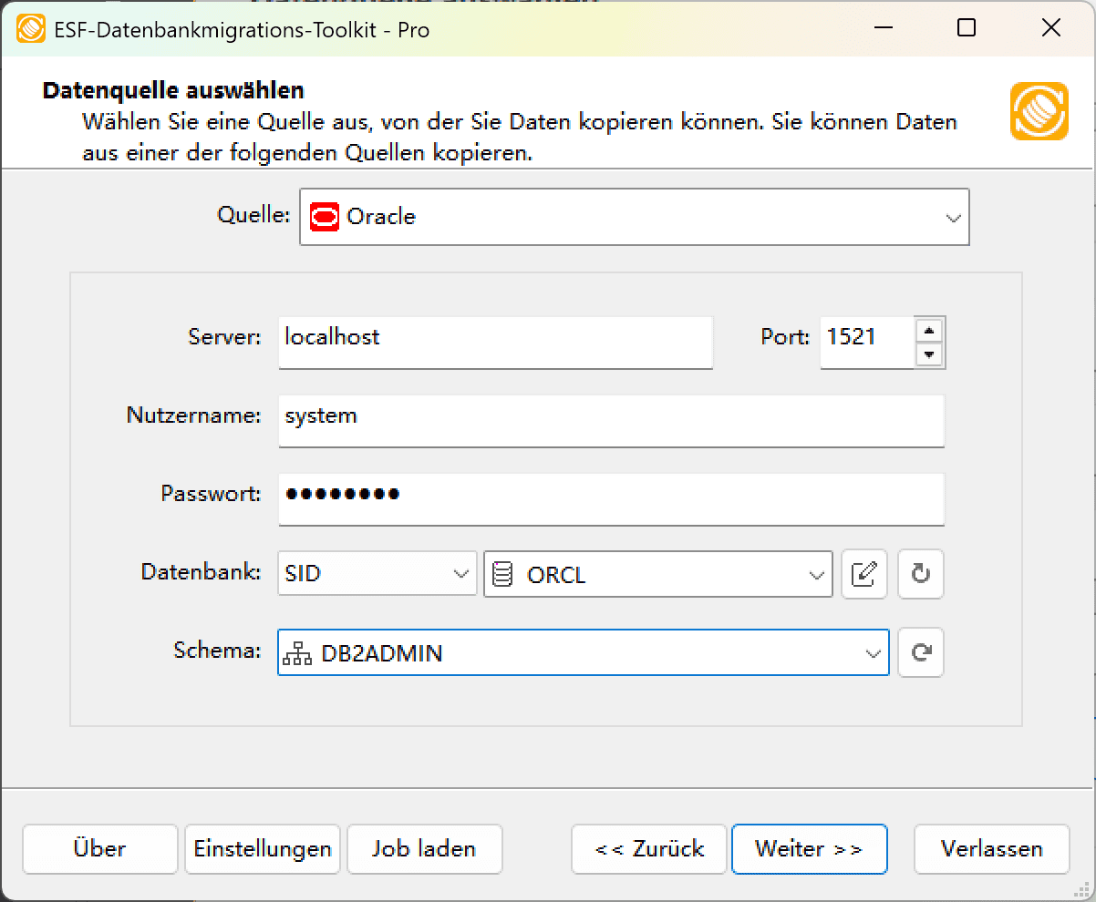1096x902 pixels.
Task: Expand the ORCL database list
Action: point(816,575)
